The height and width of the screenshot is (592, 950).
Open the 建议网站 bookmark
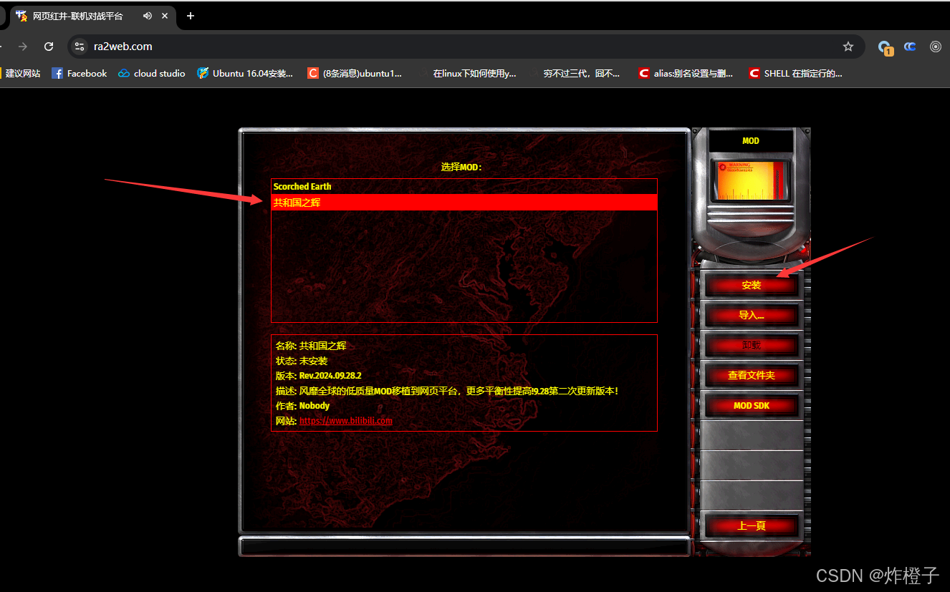tap(21, 73)
